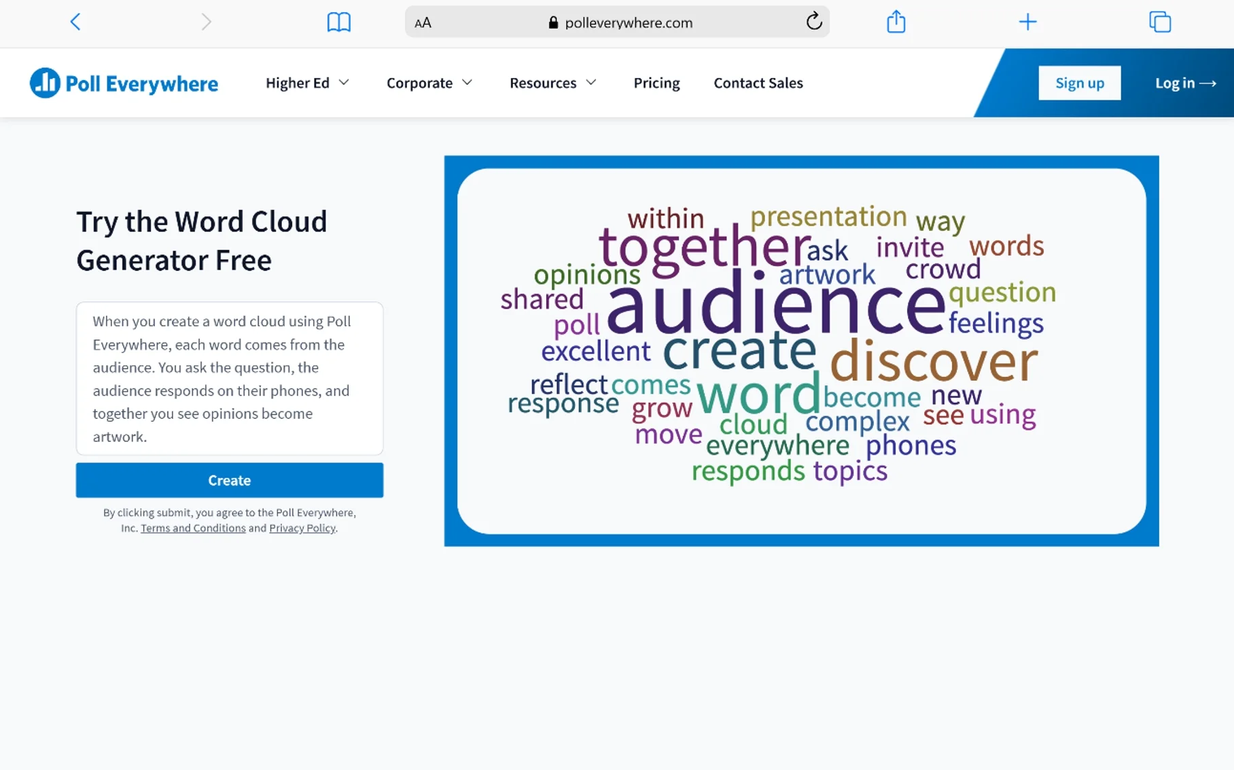Click the word 'excellent' in the cloud

tap(596, 351)
